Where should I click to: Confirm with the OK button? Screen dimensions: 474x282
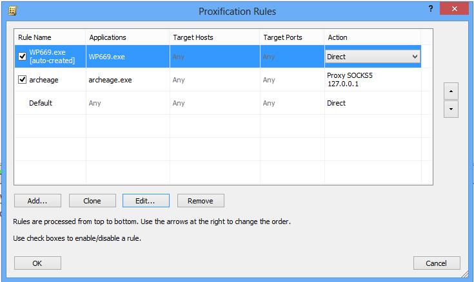37,263
